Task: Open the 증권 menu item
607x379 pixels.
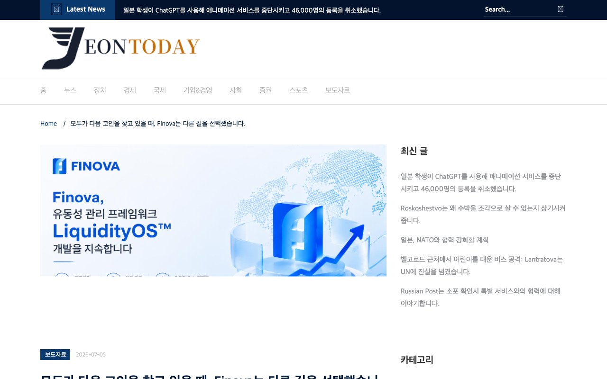Action: (266, 90)
